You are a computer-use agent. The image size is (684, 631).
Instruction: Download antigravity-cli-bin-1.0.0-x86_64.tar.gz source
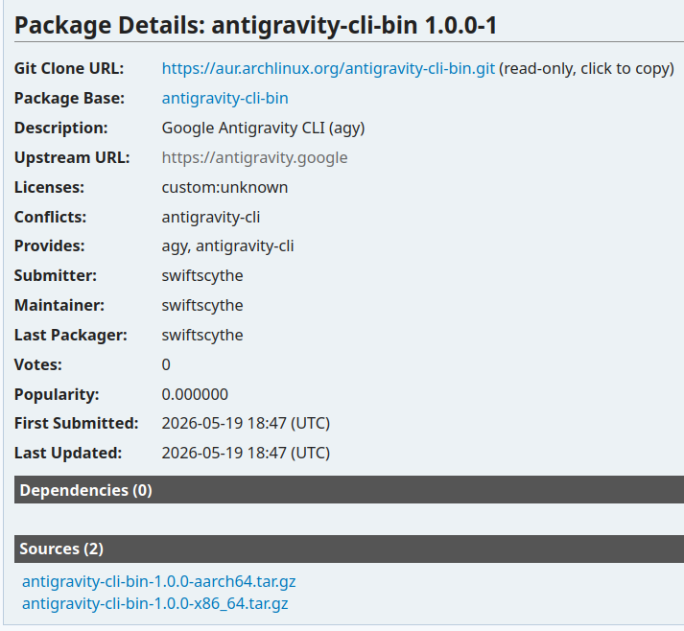154,603
